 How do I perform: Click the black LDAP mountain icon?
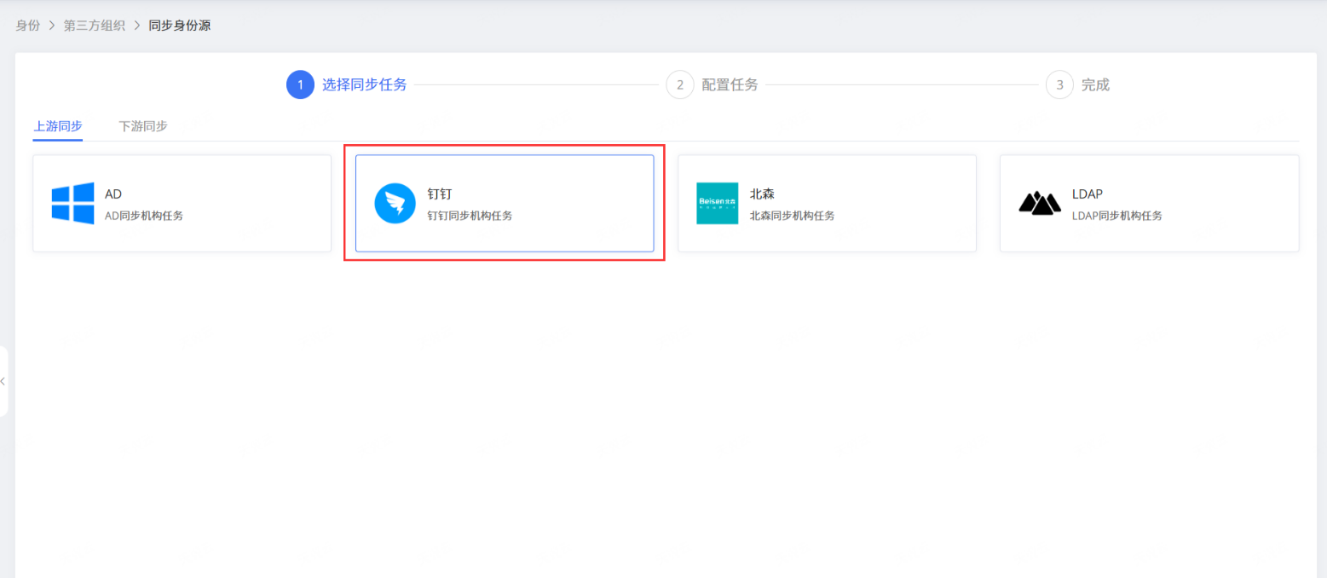(1040, 203)
